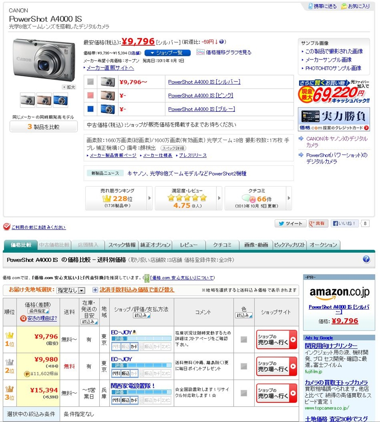Click the green 安心支払い badge icon
The height and width of the screenshot is (422, 380).
coord(147,278)
